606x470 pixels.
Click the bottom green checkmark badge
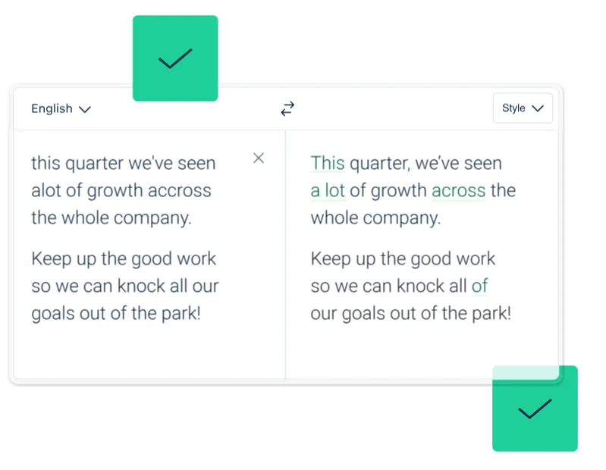(x=535, y=409)
